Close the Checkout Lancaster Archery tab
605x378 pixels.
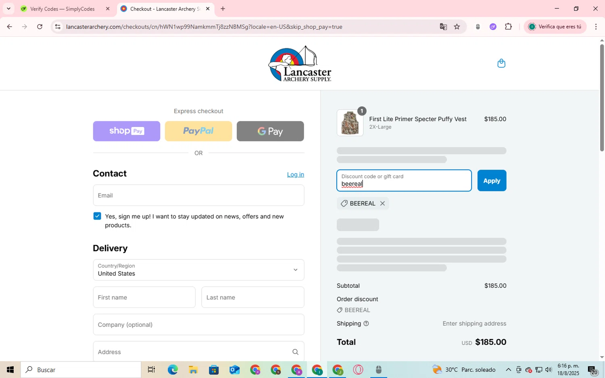pyautogui.click(x=208, y=8)
